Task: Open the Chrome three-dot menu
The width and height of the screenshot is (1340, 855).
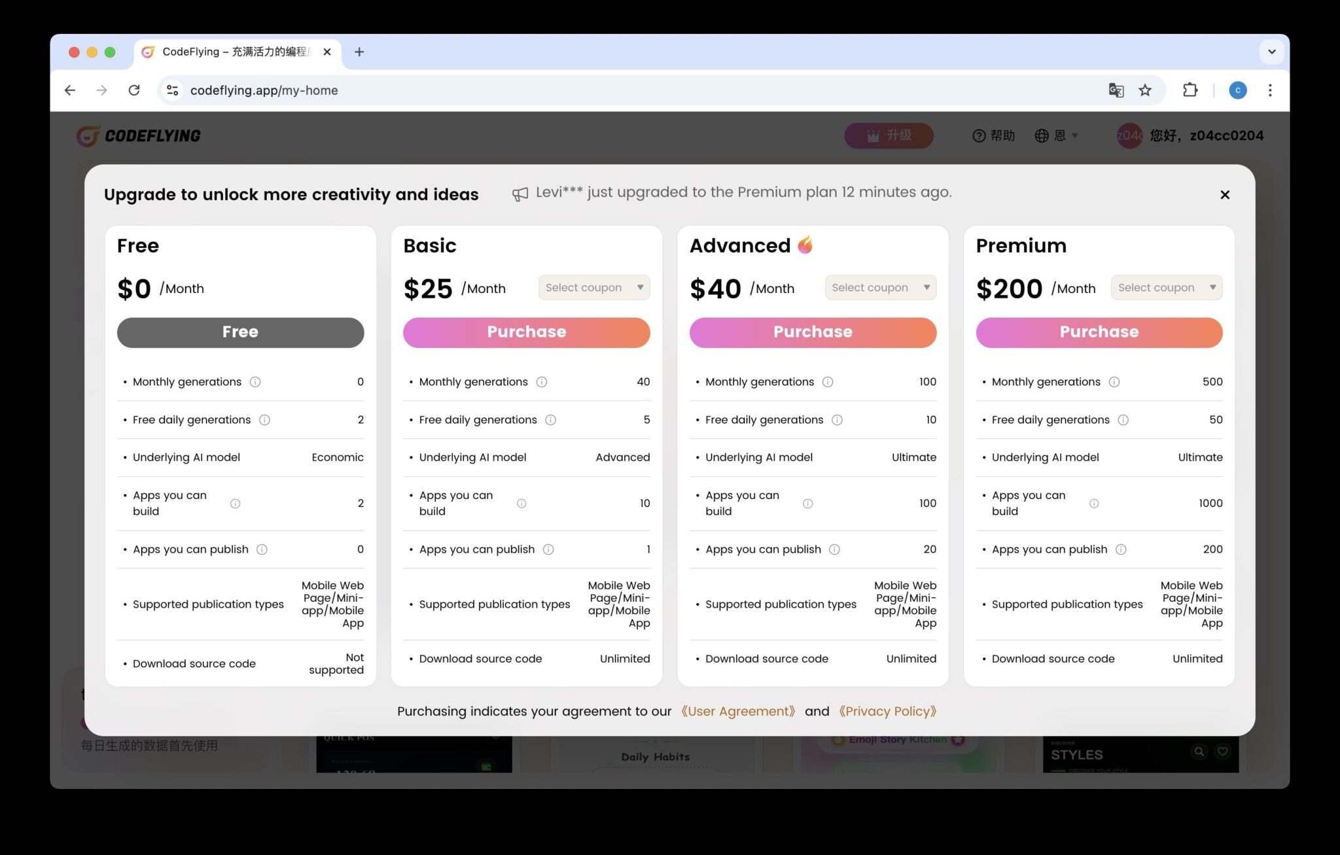Action: click(x=1270, y=90)
